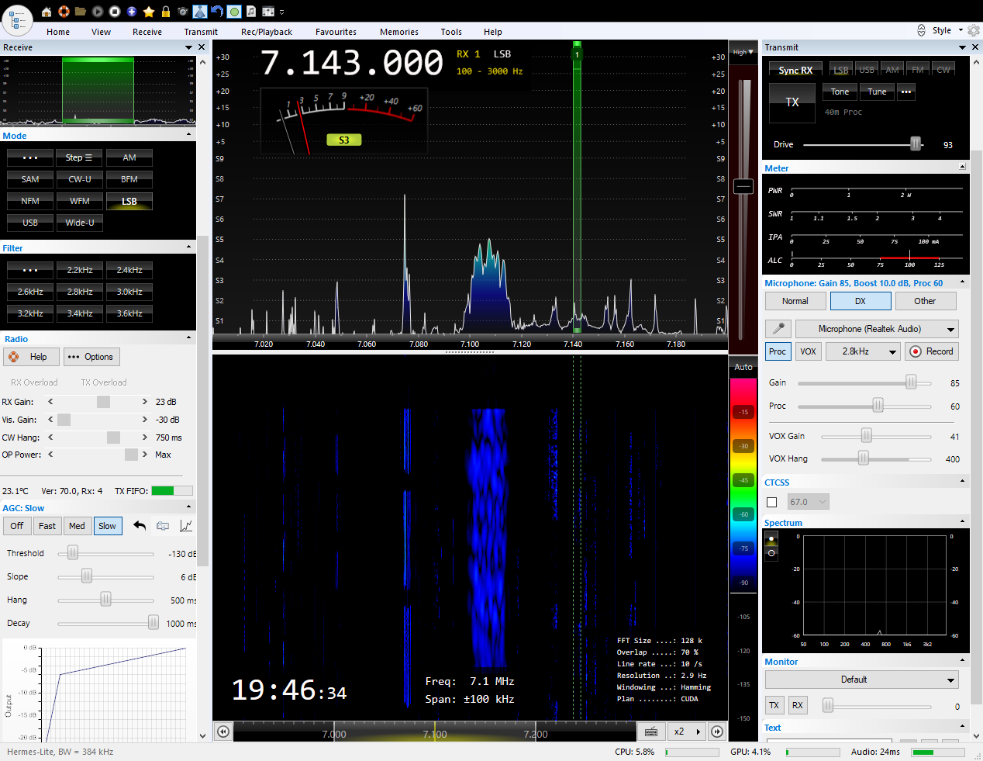The image size is (983, 761).
Task: Click the microphone icon button in Transmit panel
Action: point(778,329)
